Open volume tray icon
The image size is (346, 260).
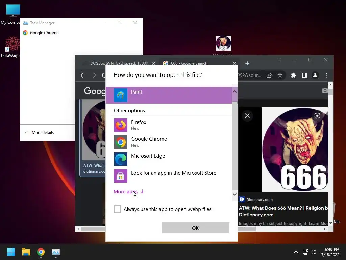coord(314,252)
